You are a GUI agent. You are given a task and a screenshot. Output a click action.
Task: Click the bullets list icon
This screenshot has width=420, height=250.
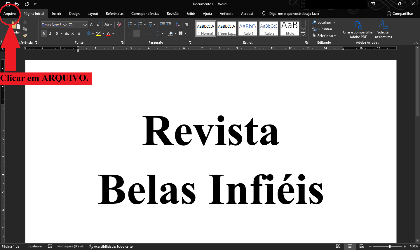130,24
